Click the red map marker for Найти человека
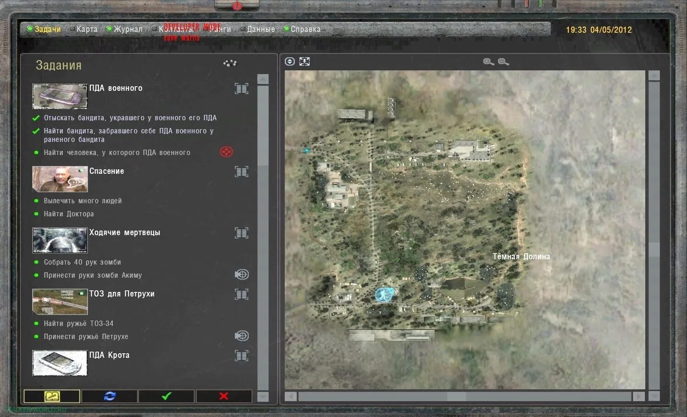Viewport: 687px width, 417px height. pos(227,152)
